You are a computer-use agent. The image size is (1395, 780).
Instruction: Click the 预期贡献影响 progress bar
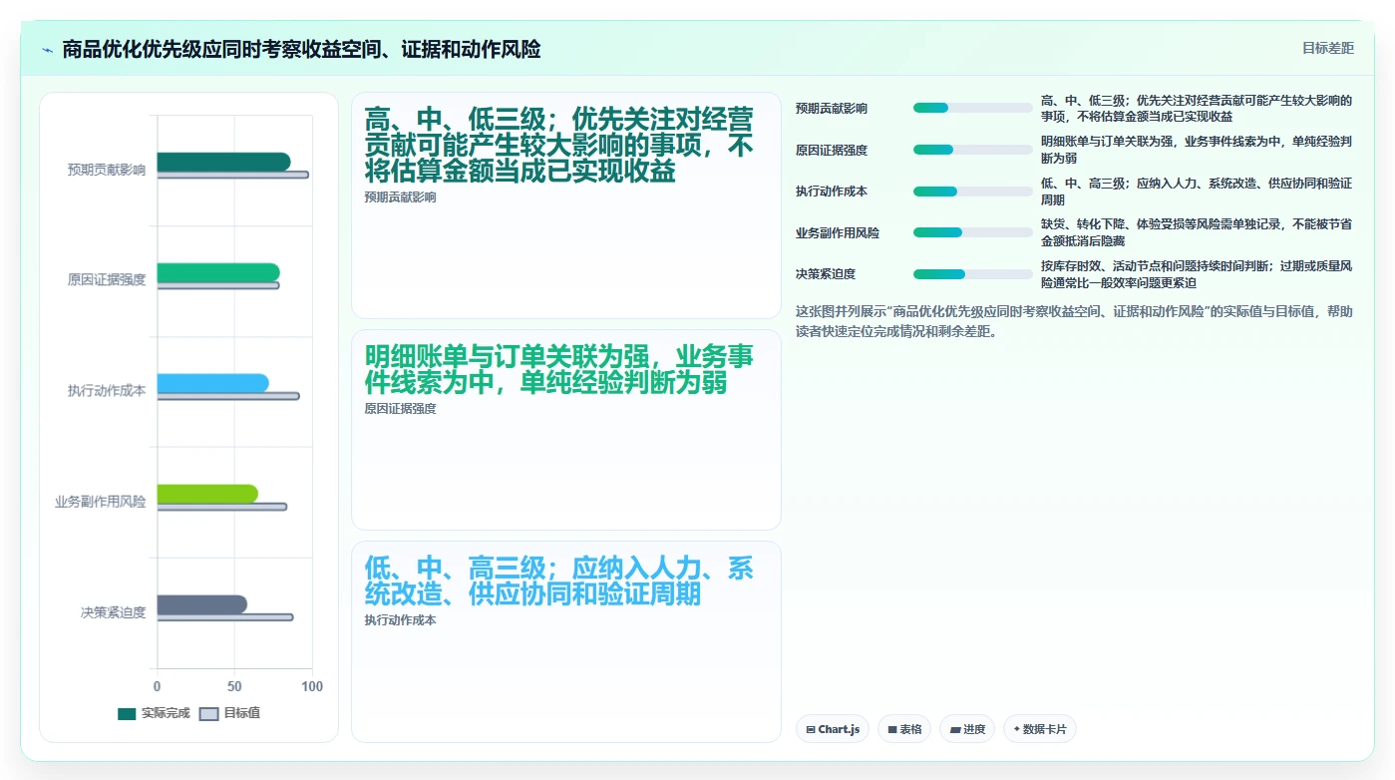[x=973, y=108]
